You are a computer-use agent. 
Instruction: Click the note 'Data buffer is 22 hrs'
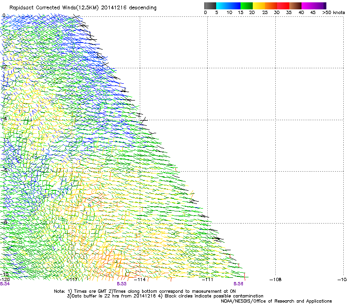tap(95, 296)
